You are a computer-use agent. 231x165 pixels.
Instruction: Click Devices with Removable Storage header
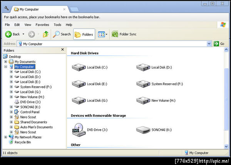pyautogui.click(x=99, y=116)
